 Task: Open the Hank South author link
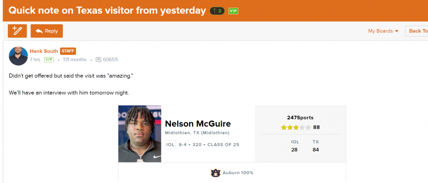(x=44, y=51)
